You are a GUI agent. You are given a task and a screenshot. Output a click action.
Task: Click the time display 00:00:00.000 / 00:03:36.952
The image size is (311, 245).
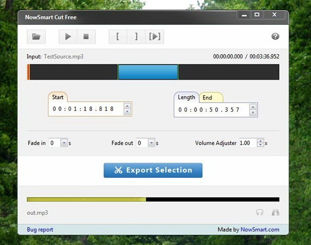[246, 57]
